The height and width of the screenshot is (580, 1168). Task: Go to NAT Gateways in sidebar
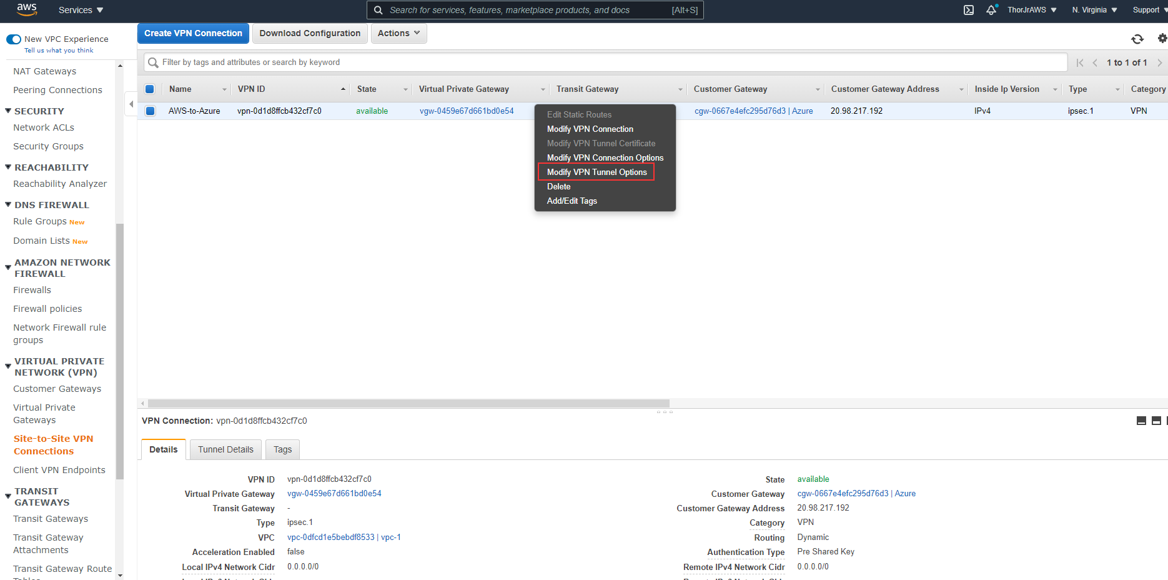coord(45,71)
